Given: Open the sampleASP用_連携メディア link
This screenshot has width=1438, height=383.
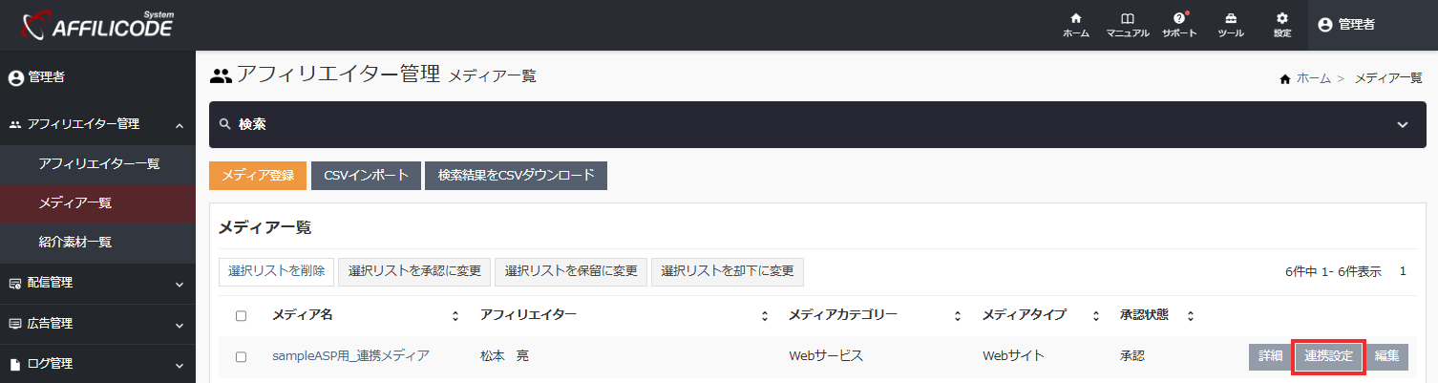Looking at the screenshot, I should (x=350, y=356).
